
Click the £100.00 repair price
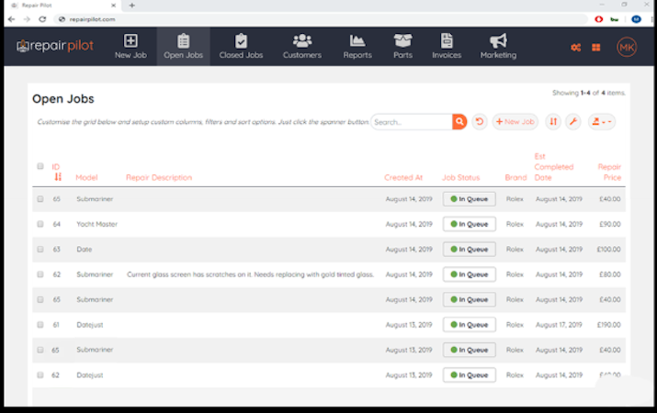(608, 249)
